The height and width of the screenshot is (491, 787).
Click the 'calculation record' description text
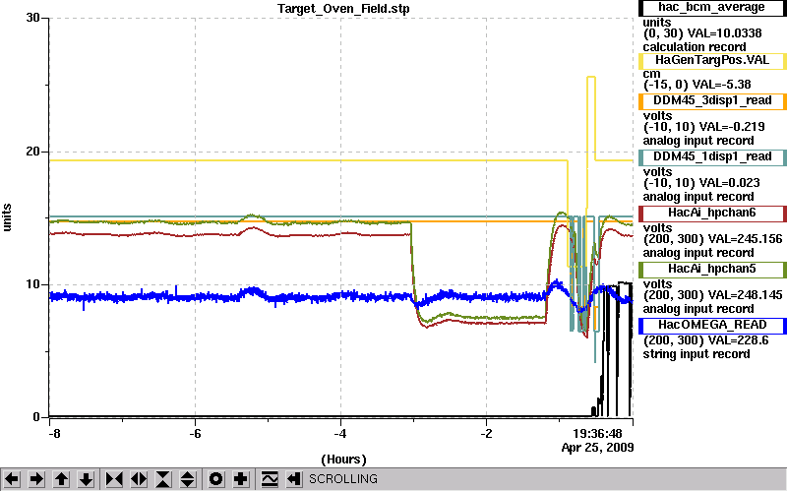[695, 47]
